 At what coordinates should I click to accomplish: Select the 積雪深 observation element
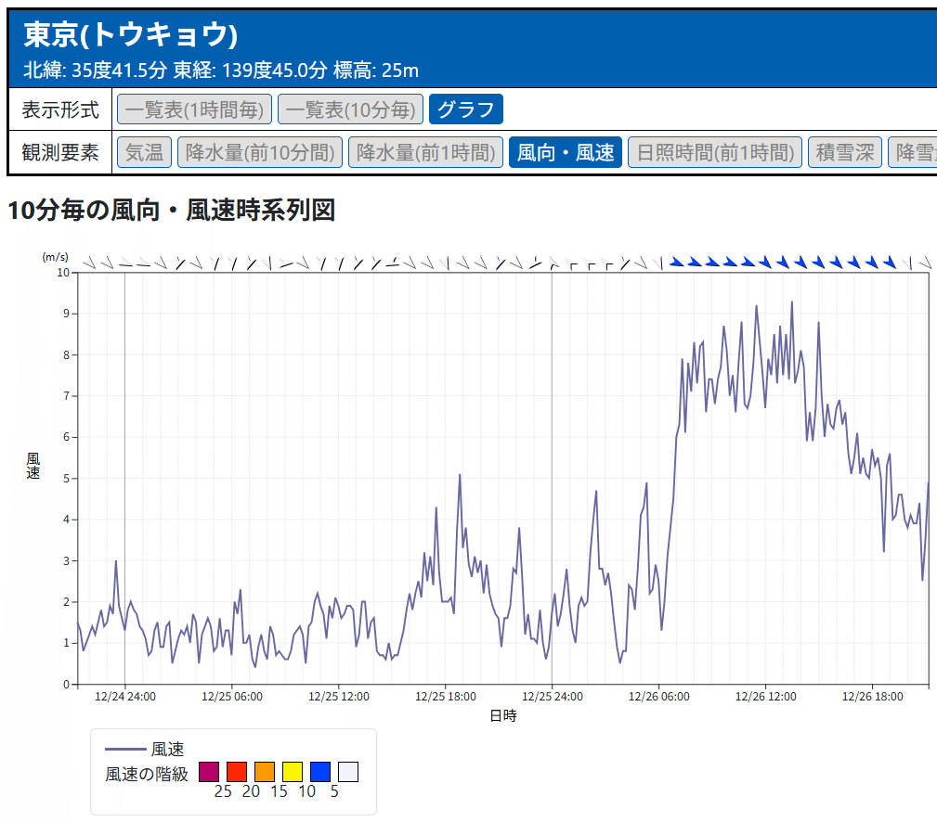pyautogui.click(x=844, y=151)
